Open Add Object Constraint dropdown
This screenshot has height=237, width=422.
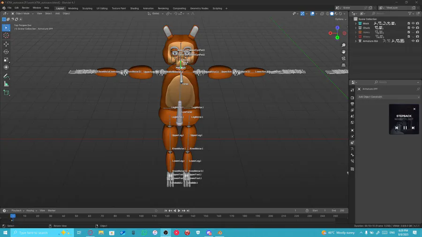coord(388,97)
